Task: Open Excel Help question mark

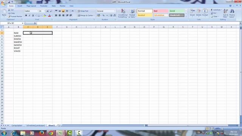Action: pos(230,6)
